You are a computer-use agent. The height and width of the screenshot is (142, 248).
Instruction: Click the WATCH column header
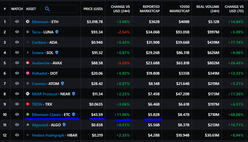(x=17, y=9)
